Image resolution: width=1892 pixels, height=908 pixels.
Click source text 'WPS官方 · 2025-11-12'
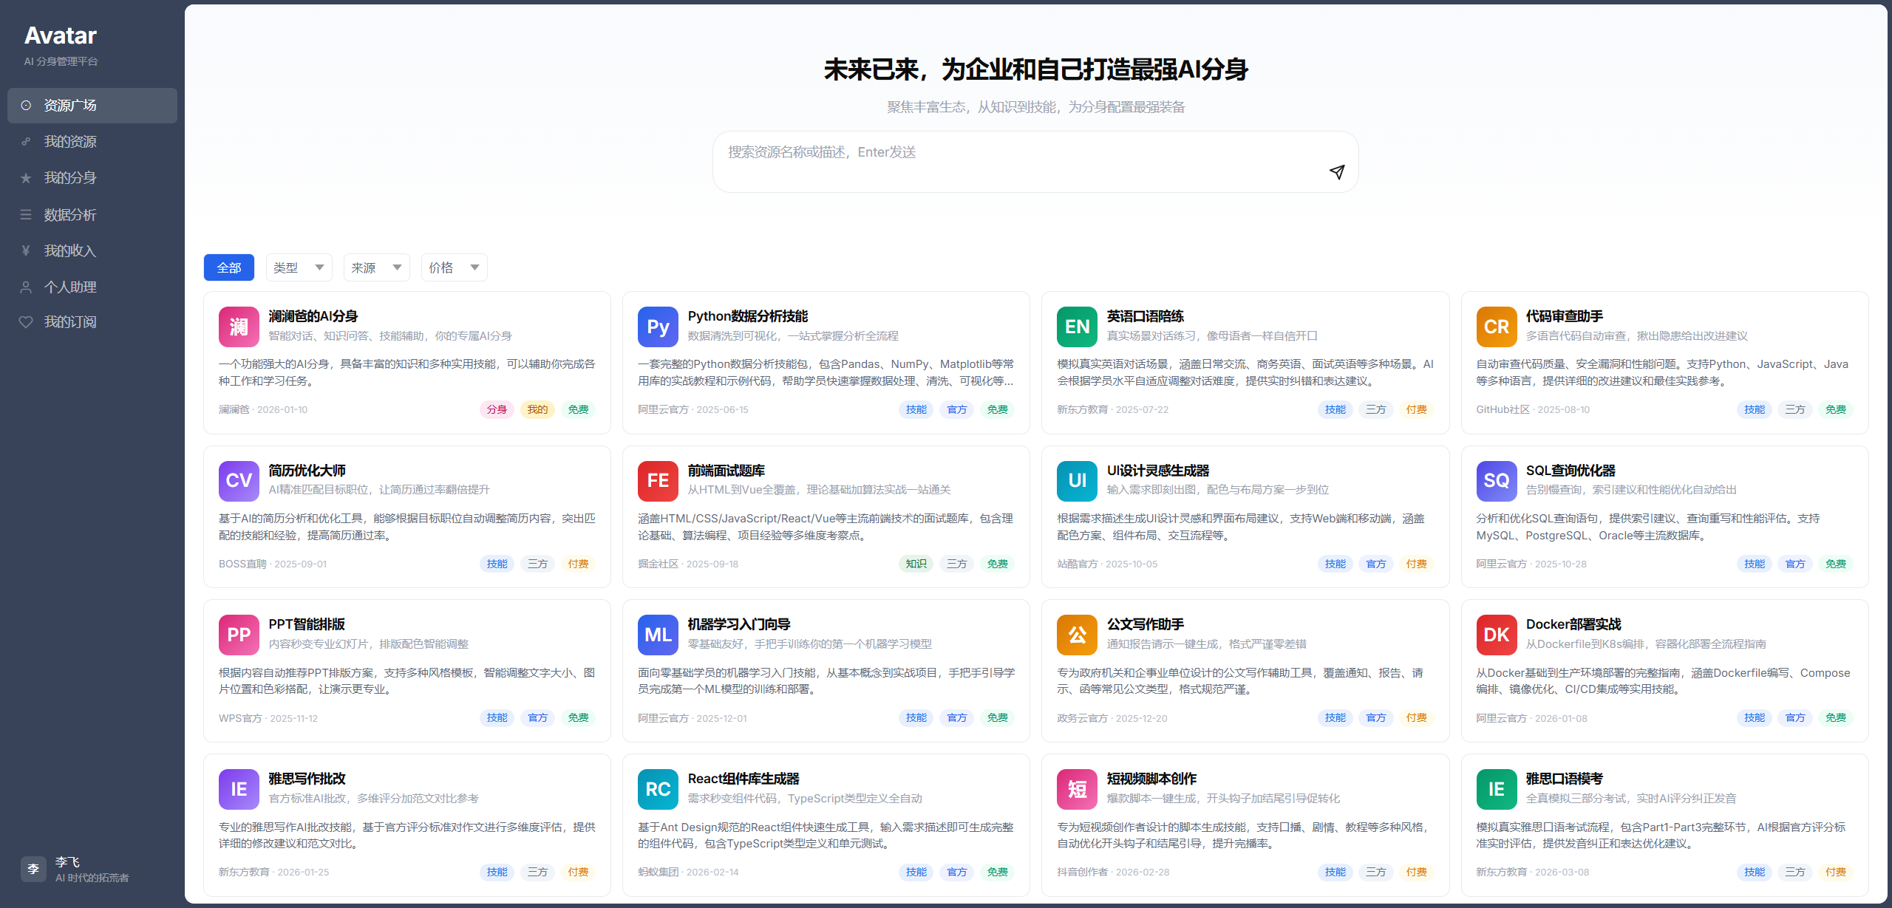click(268, 718)
